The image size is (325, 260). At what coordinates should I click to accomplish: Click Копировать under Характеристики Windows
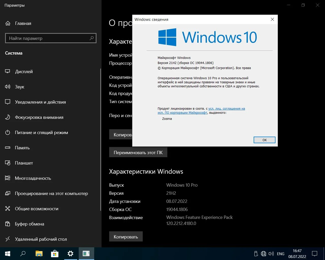[x=126, y=237]
